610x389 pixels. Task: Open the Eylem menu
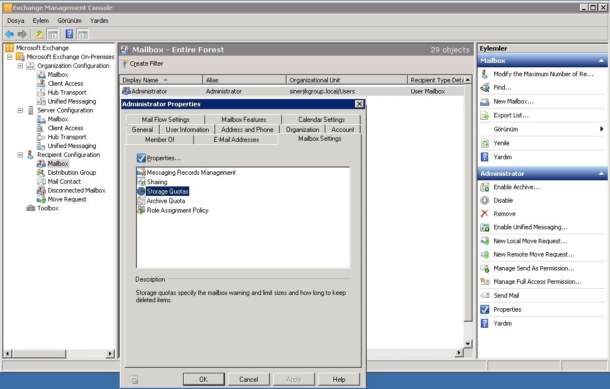pyautogui.click(x=41, y=21)
